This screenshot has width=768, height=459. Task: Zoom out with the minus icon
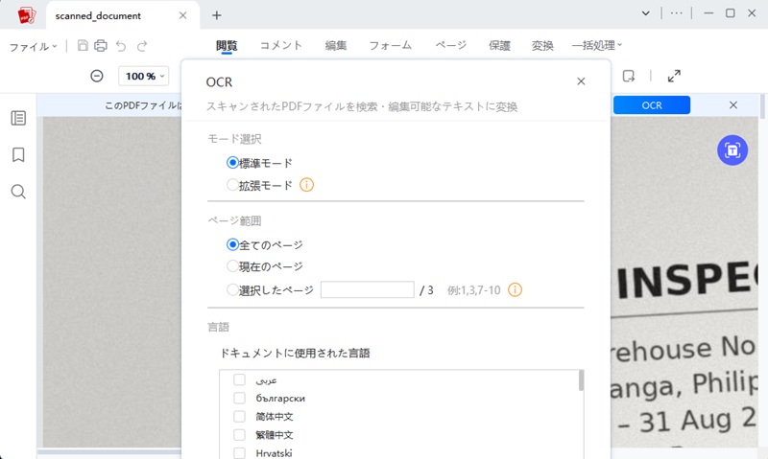click(x=97, y=76)
